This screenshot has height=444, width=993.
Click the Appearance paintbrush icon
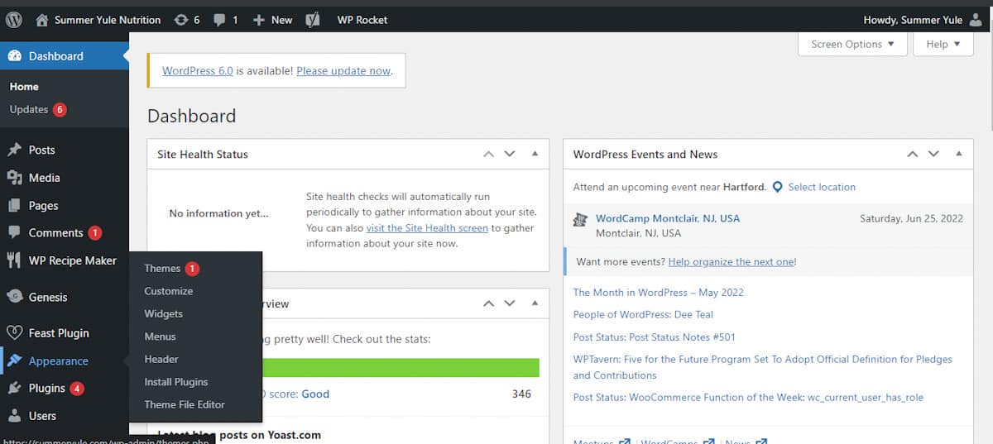pos(14,360)
